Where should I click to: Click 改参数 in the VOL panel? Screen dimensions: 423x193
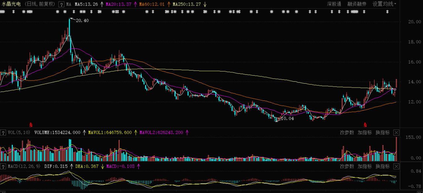[347, 133]
